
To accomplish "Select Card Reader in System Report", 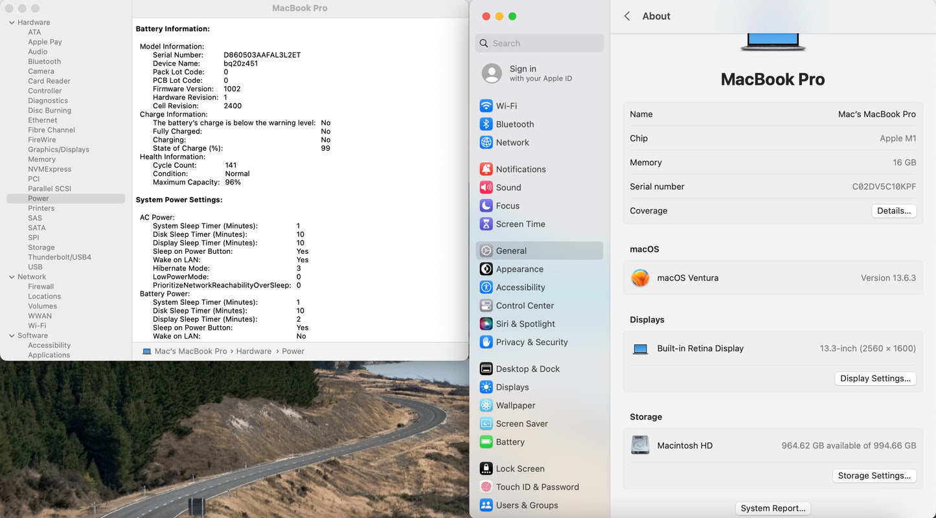I will pos(49,81).
